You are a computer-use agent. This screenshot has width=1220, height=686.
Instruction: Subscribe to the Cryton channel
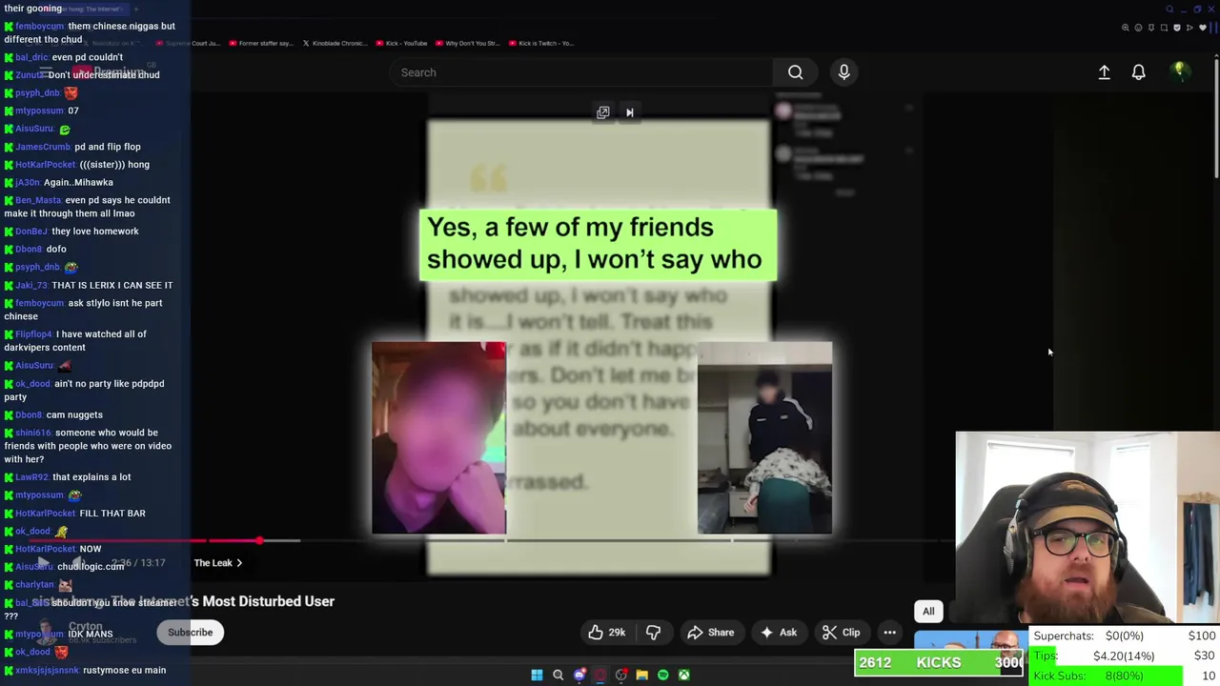[x=190, y=632]
